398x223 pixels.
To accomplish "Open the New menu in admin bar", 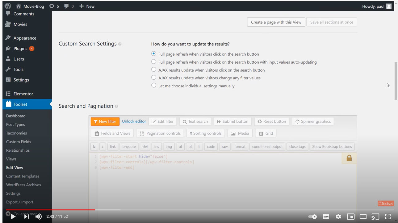I will tap(87, 6).
